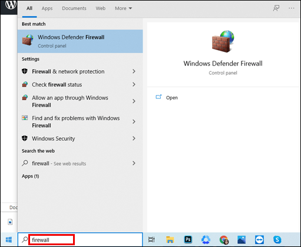Click the troubleshooter icon for Find and fix problems
The width and height of the screenshot is (301, 247).
click(x=25, y=118)
